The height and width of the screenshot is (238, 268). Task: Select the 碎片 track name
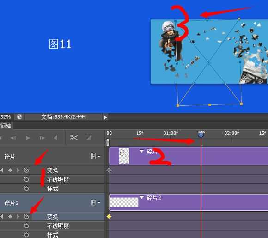coord(10,157)
